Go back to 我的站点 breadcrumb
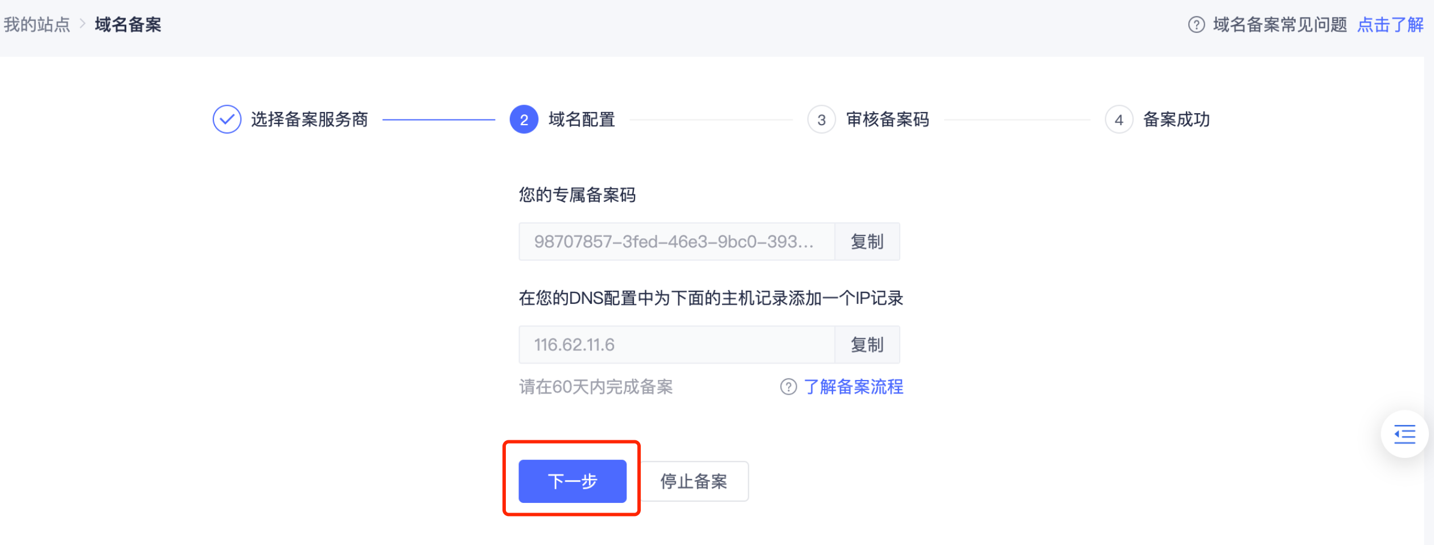The height and width of the screenshot is (545, 1434). (x=37, y=24)
